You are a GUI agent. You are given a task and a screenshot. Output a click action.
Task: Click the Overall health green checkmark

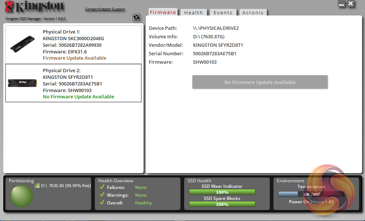click(x=102, y=203)
